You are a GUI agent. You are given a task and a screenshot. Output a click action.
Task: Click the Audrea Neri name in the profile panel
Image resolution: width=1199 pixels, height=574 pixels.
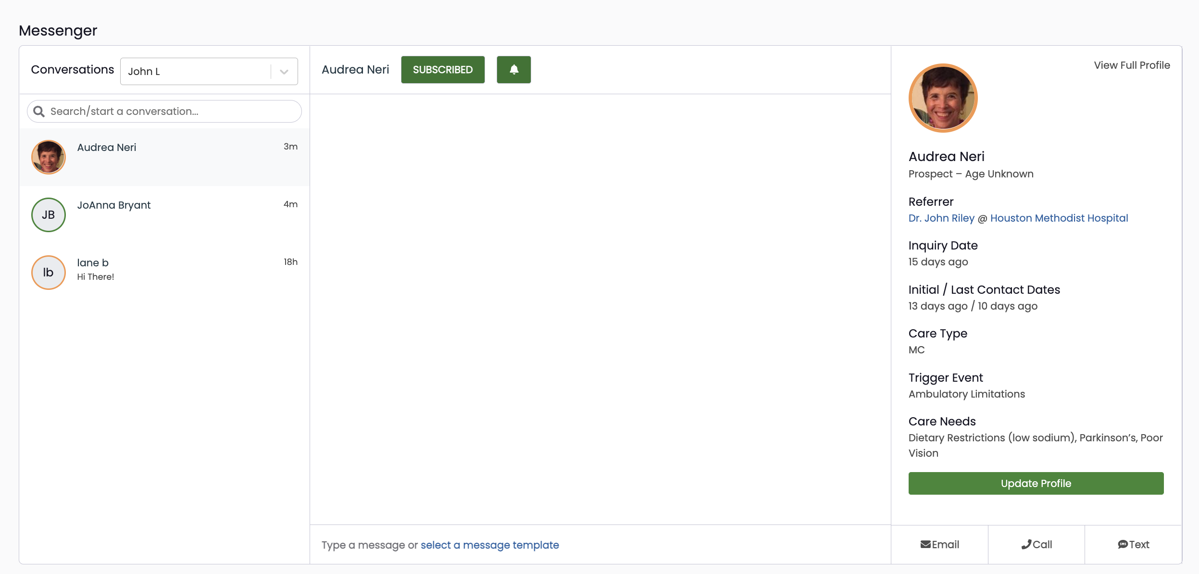(946, 157)
